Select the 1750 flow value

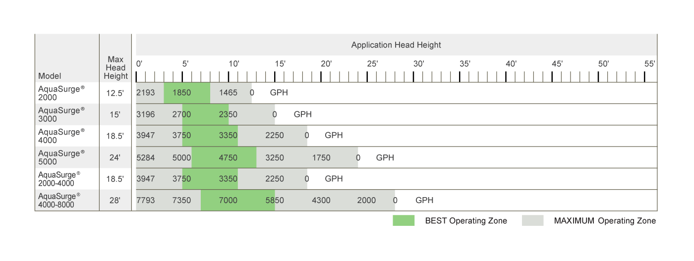coord(321,157)
